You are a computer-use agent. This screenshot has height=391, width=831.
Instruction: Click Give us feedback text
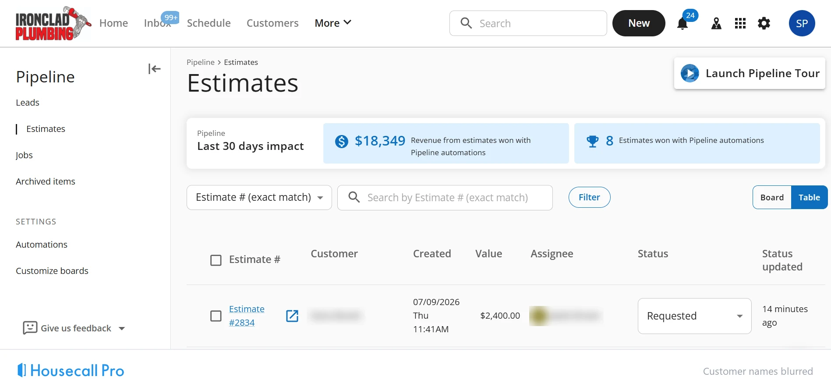pyautogui.click(x=76, y=328)
